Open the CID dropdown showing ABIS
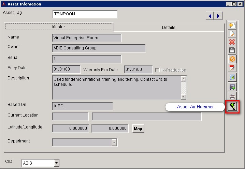 (56, 163)
